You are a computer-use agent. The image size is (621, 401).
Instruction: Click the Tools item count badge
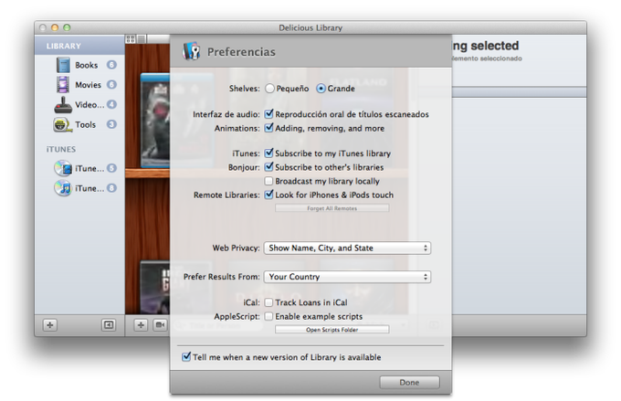(111, 124)
